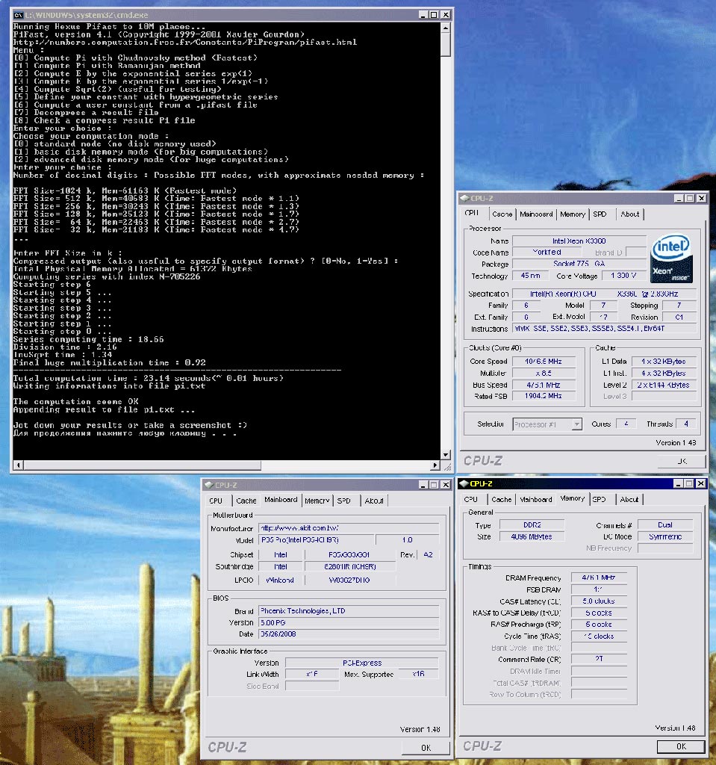Click the CAS# Latency value field
The width and height of the screenshot is (716, 765).
tap(599, 601)
